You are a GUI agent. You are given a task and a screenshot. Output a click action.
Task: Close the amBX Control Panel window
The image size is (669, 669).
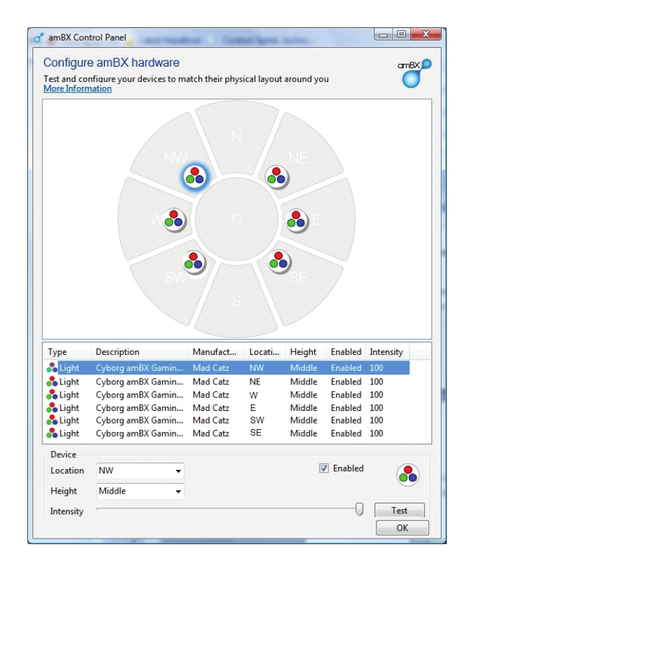tap(426, 34)
